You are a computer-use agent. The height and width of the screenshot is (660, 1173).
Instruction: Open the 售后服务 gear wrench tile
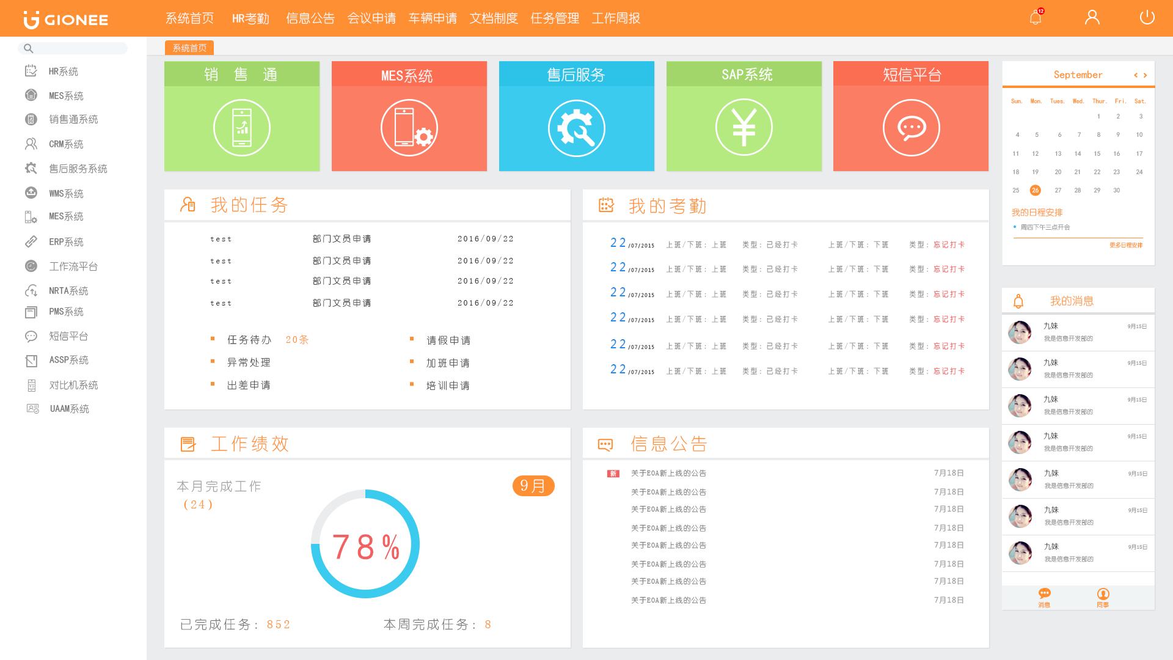point(576,128)
